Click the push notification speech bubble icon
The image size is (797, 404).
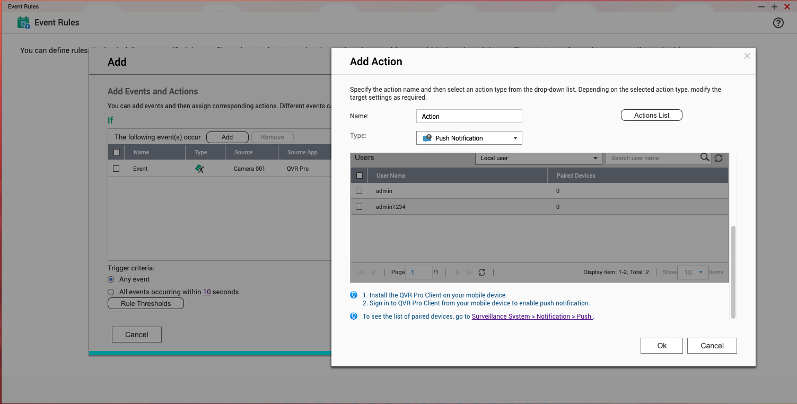pos(427,138)
